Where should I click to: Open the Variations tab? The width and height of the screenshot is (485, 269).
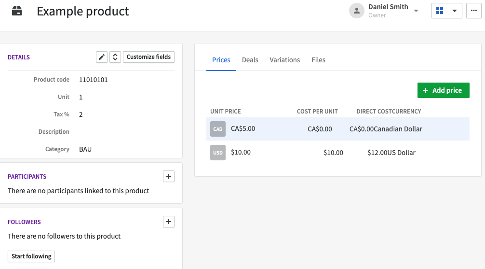point(284,60)
